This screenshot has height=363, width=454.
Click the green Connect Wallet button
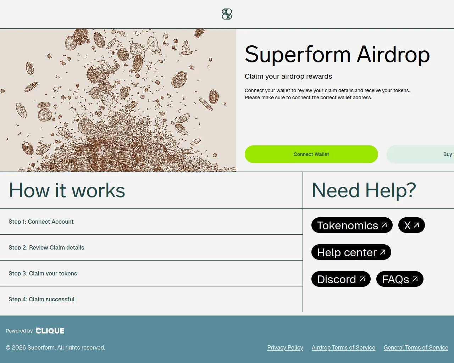(311, 154)
